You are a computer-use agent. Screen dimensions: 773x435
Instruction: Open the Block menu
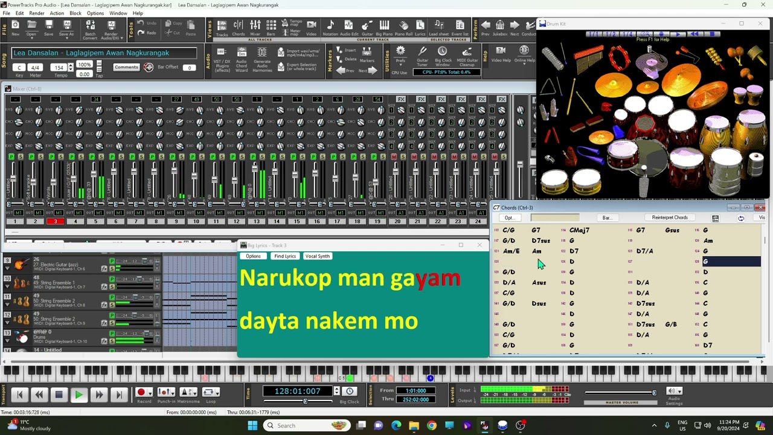75,13
